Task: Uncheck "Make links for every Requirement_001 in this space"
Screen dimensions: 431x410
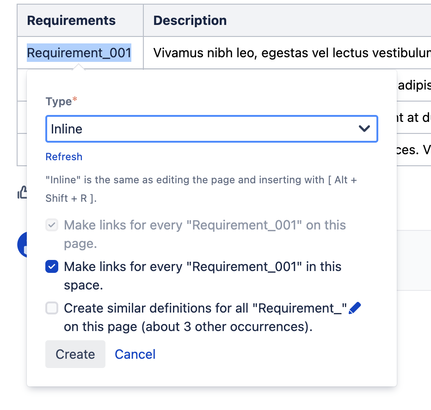Action: 52,266
